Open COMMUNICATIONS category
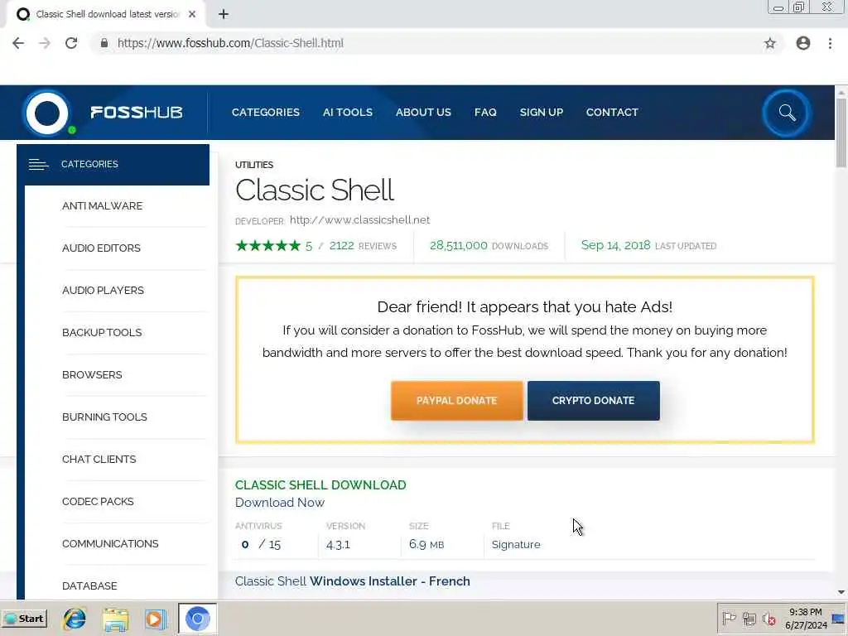The height and width of the screenshot is (636, 848). pyautogui.click(x=110, y=543)
